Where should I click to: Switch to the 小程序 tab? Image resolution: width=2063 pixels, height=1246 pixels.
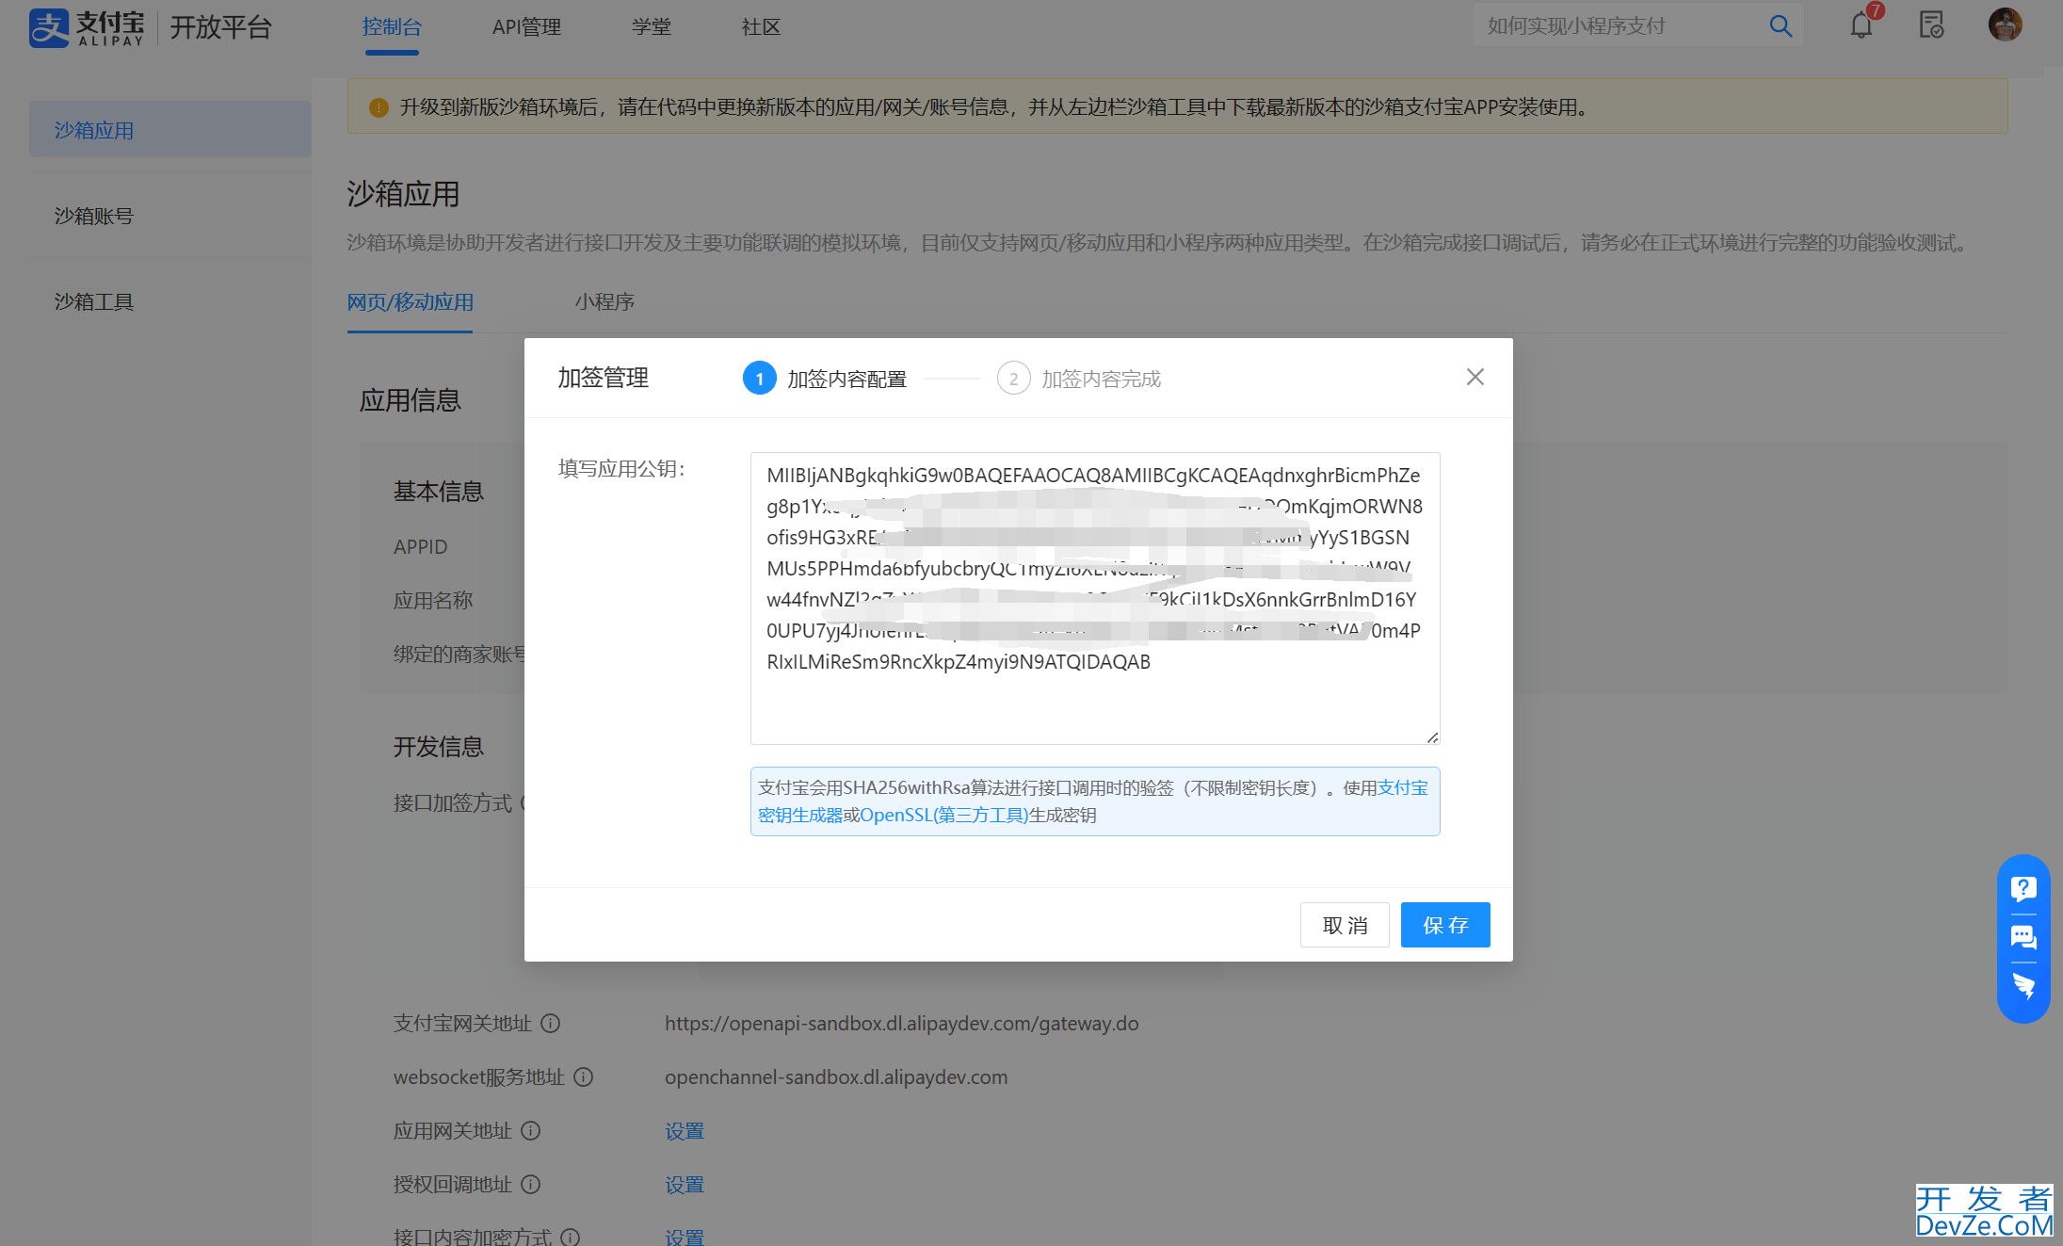click(604, 302)
